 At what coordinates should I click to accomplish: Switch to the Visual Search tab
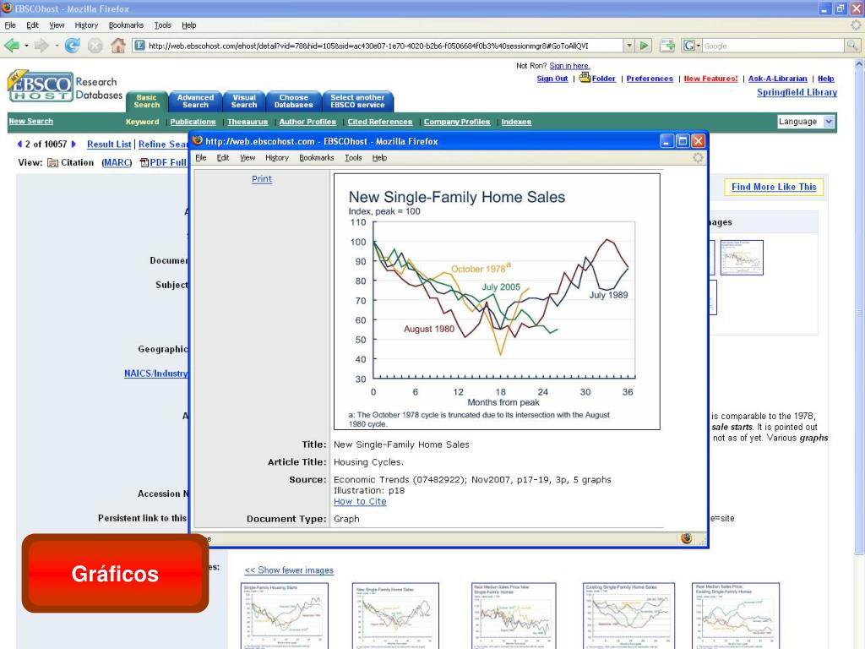click(244, 101)
